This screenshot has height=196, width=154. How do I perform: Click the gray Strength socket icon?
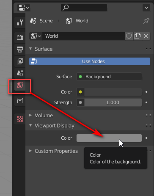80,102
